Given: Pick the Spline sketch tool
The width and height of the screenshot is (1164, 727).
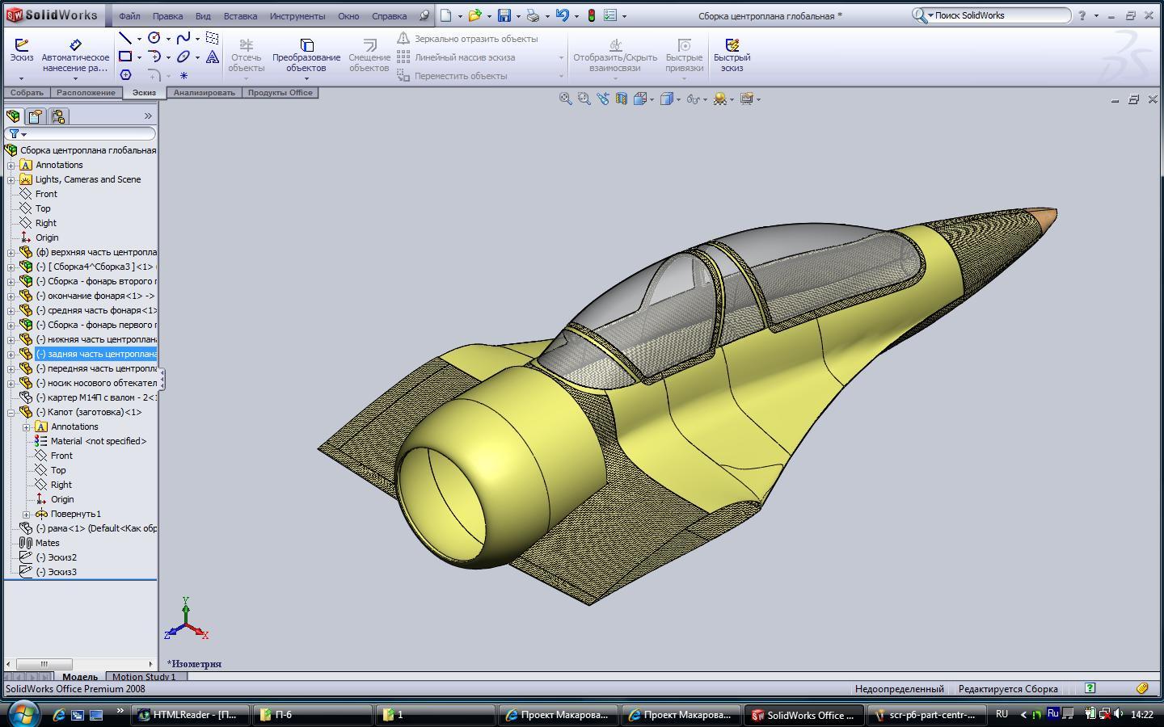Looking at the screenshot, I should [x=183, y=38].
